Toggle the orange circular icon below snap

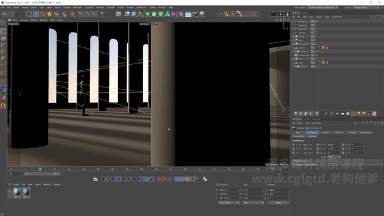(3, 106)
